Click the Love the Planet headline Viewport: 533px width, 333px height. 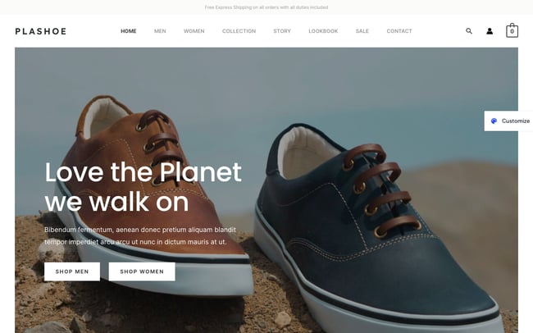click(143, 187)
